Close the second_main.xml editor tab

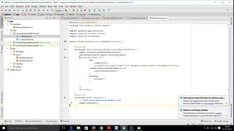(x=100, y=18)
